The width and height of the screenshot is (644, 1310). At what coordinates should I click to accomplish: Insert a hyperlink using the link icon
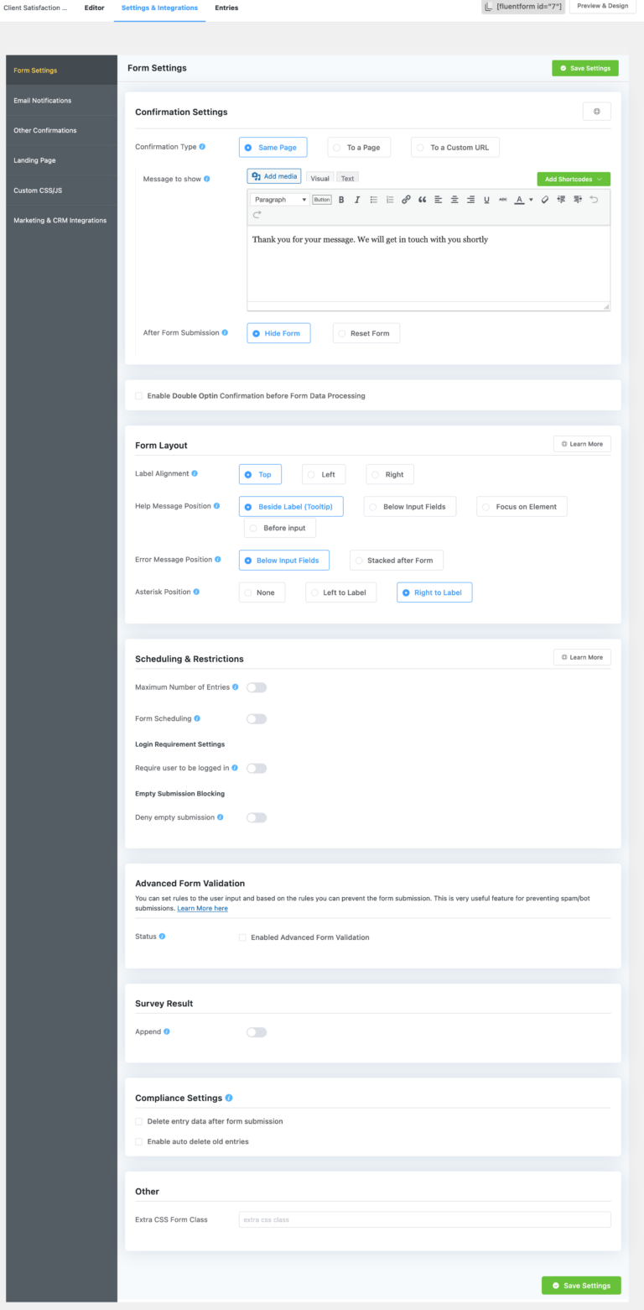(x=405, y=199)
